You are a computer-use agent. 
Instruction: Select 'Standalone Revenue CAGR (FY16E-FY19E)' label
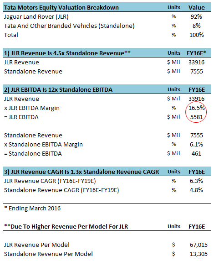pos(61,190)
